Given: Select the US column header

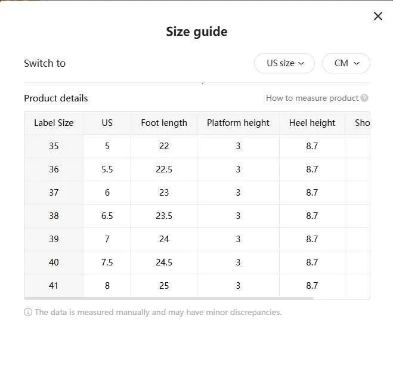Looking at the screenshot, I should point(107,123).
